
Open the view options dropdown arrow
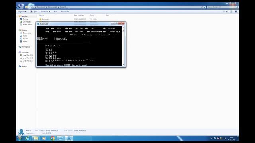click(x=227, y=12)
